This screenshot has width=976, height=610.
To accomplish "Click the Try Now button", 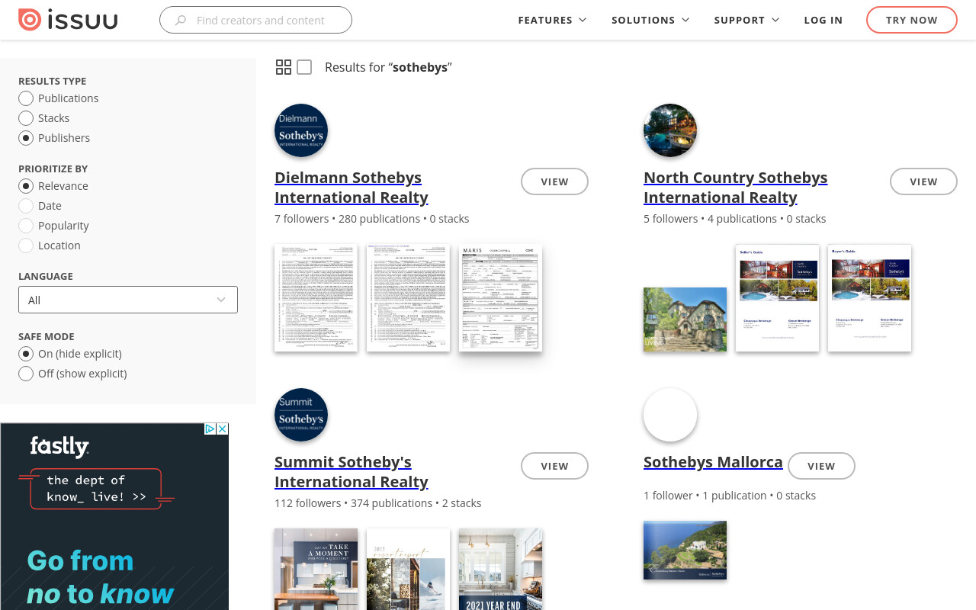I will pos(912,20).
